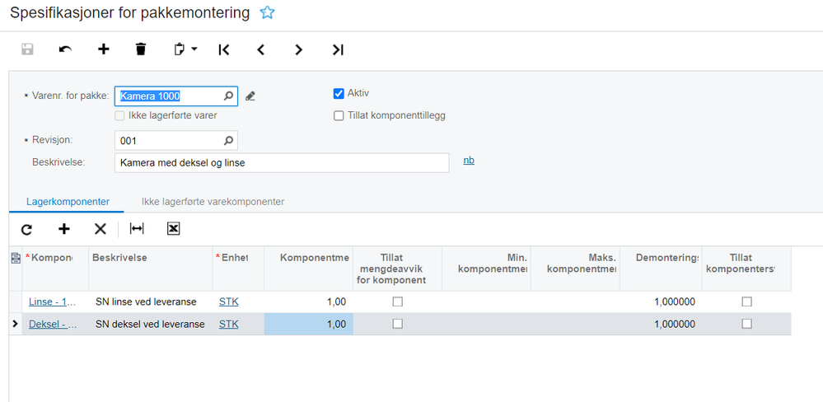Refresh the component grid
The image size is (823, 402).
[x=26, y=229]
